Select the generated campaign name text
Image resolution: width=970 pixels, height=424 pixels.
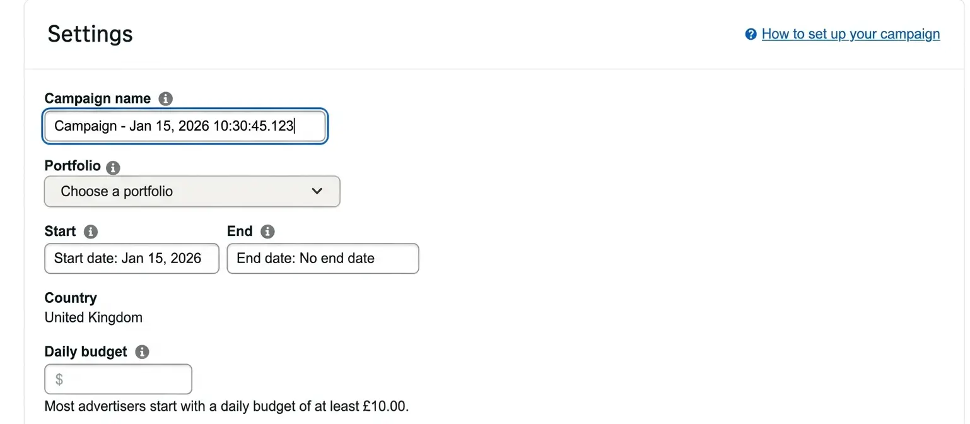point(173,126)
